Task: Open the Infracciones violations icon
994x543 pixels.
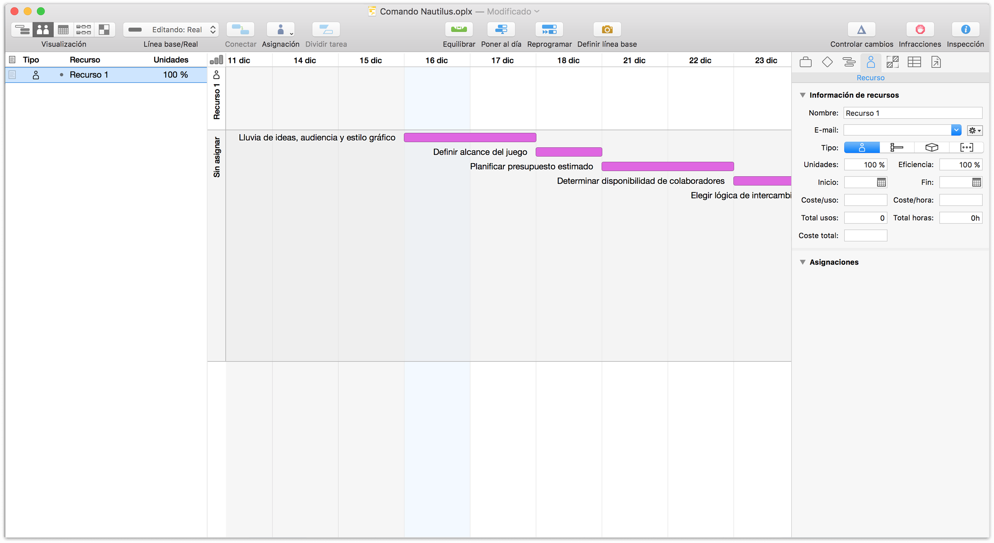Action: (x=919, y=30)
